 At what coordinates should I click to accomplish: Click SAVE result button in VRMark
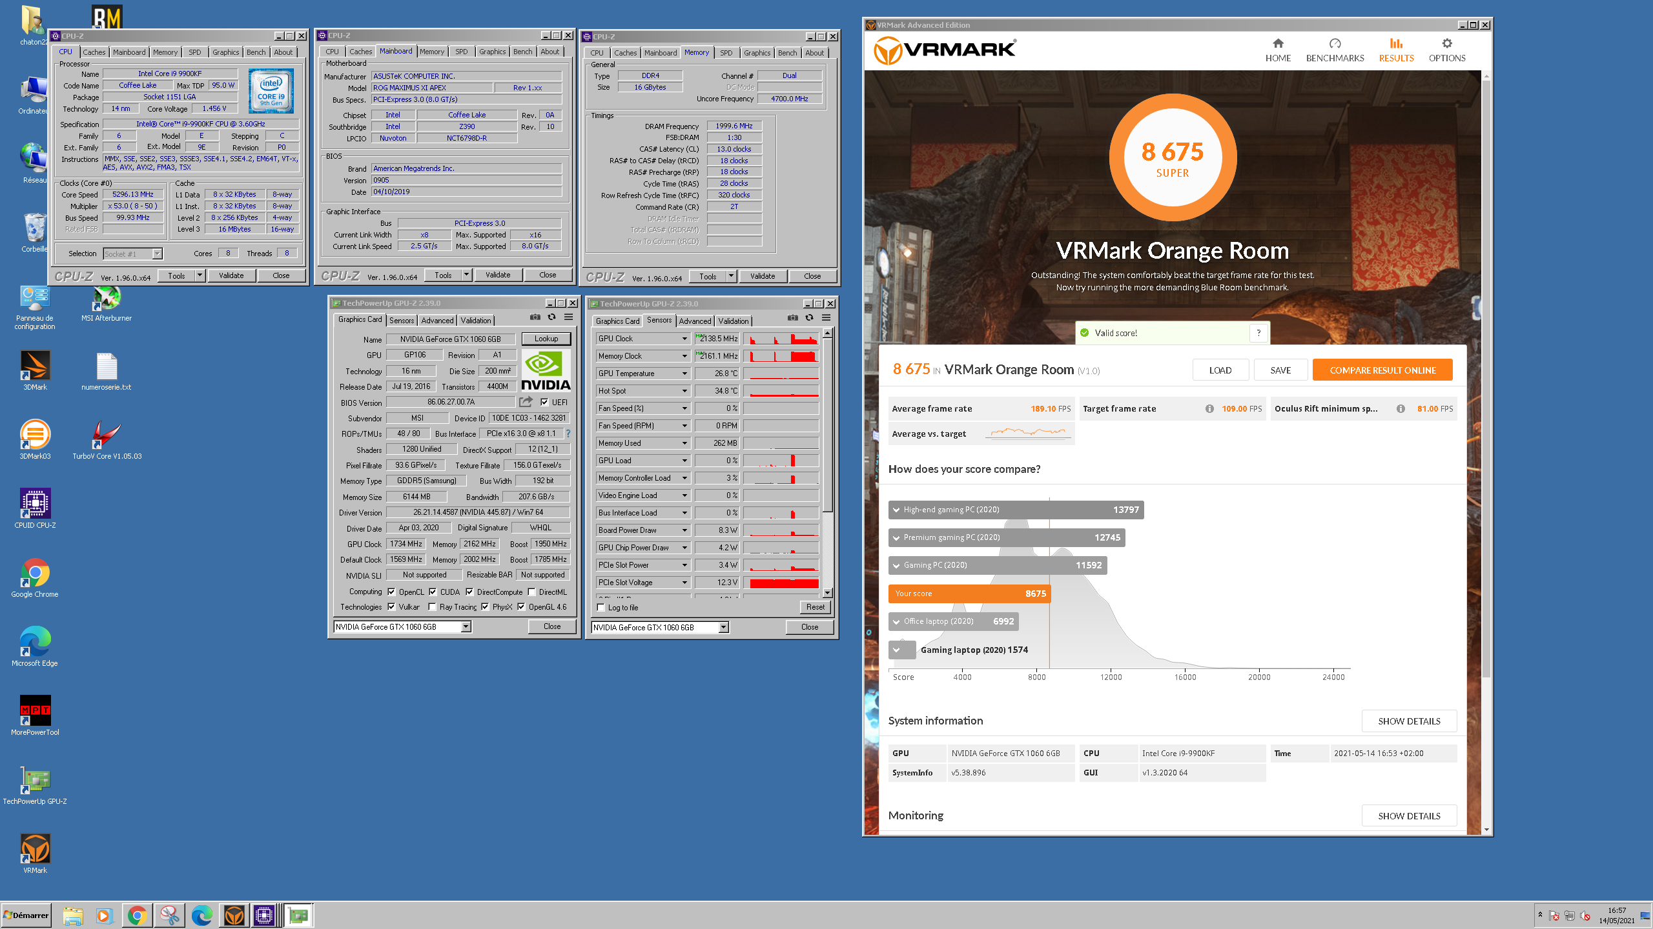click(1280, 370)
